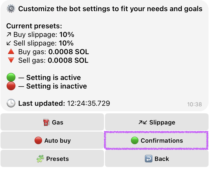Click the puzzle piece Presets icon
The height and width of the screenshot is (169, 209).
tap(40, 159)
